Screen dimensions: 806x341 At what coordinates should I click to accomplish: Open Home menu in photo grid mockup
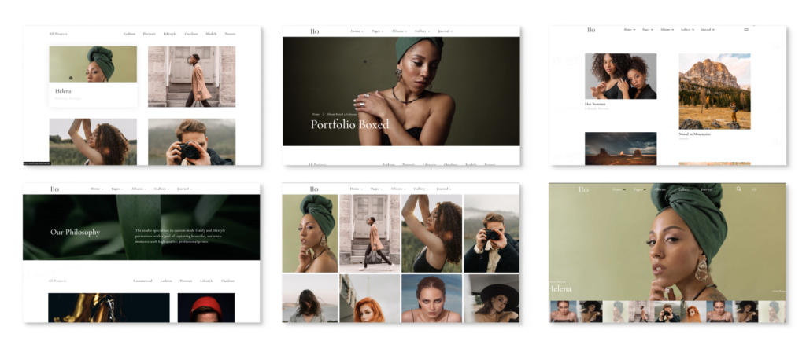pos(357,189)
